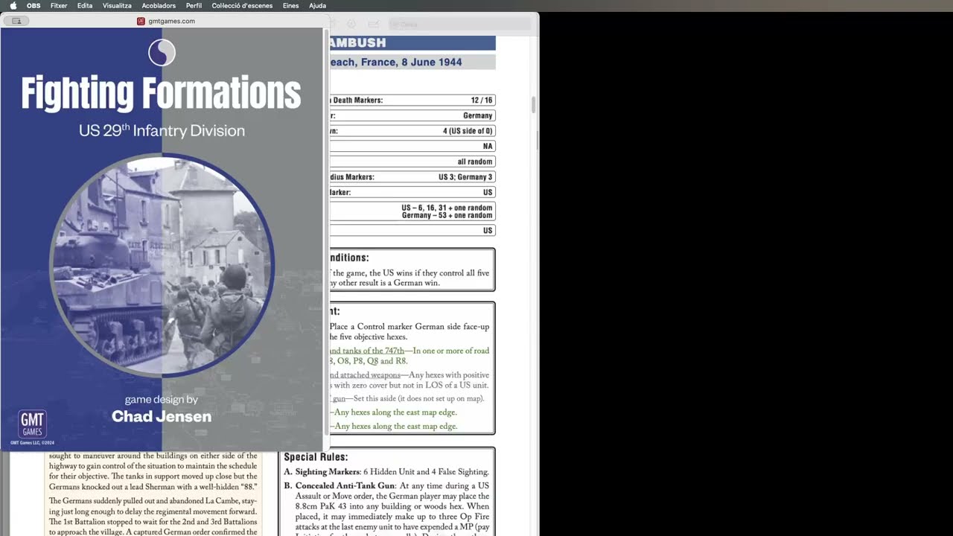Open the Edita menu
Viewport: 953px width, 536px height.
tap(85, 5)
